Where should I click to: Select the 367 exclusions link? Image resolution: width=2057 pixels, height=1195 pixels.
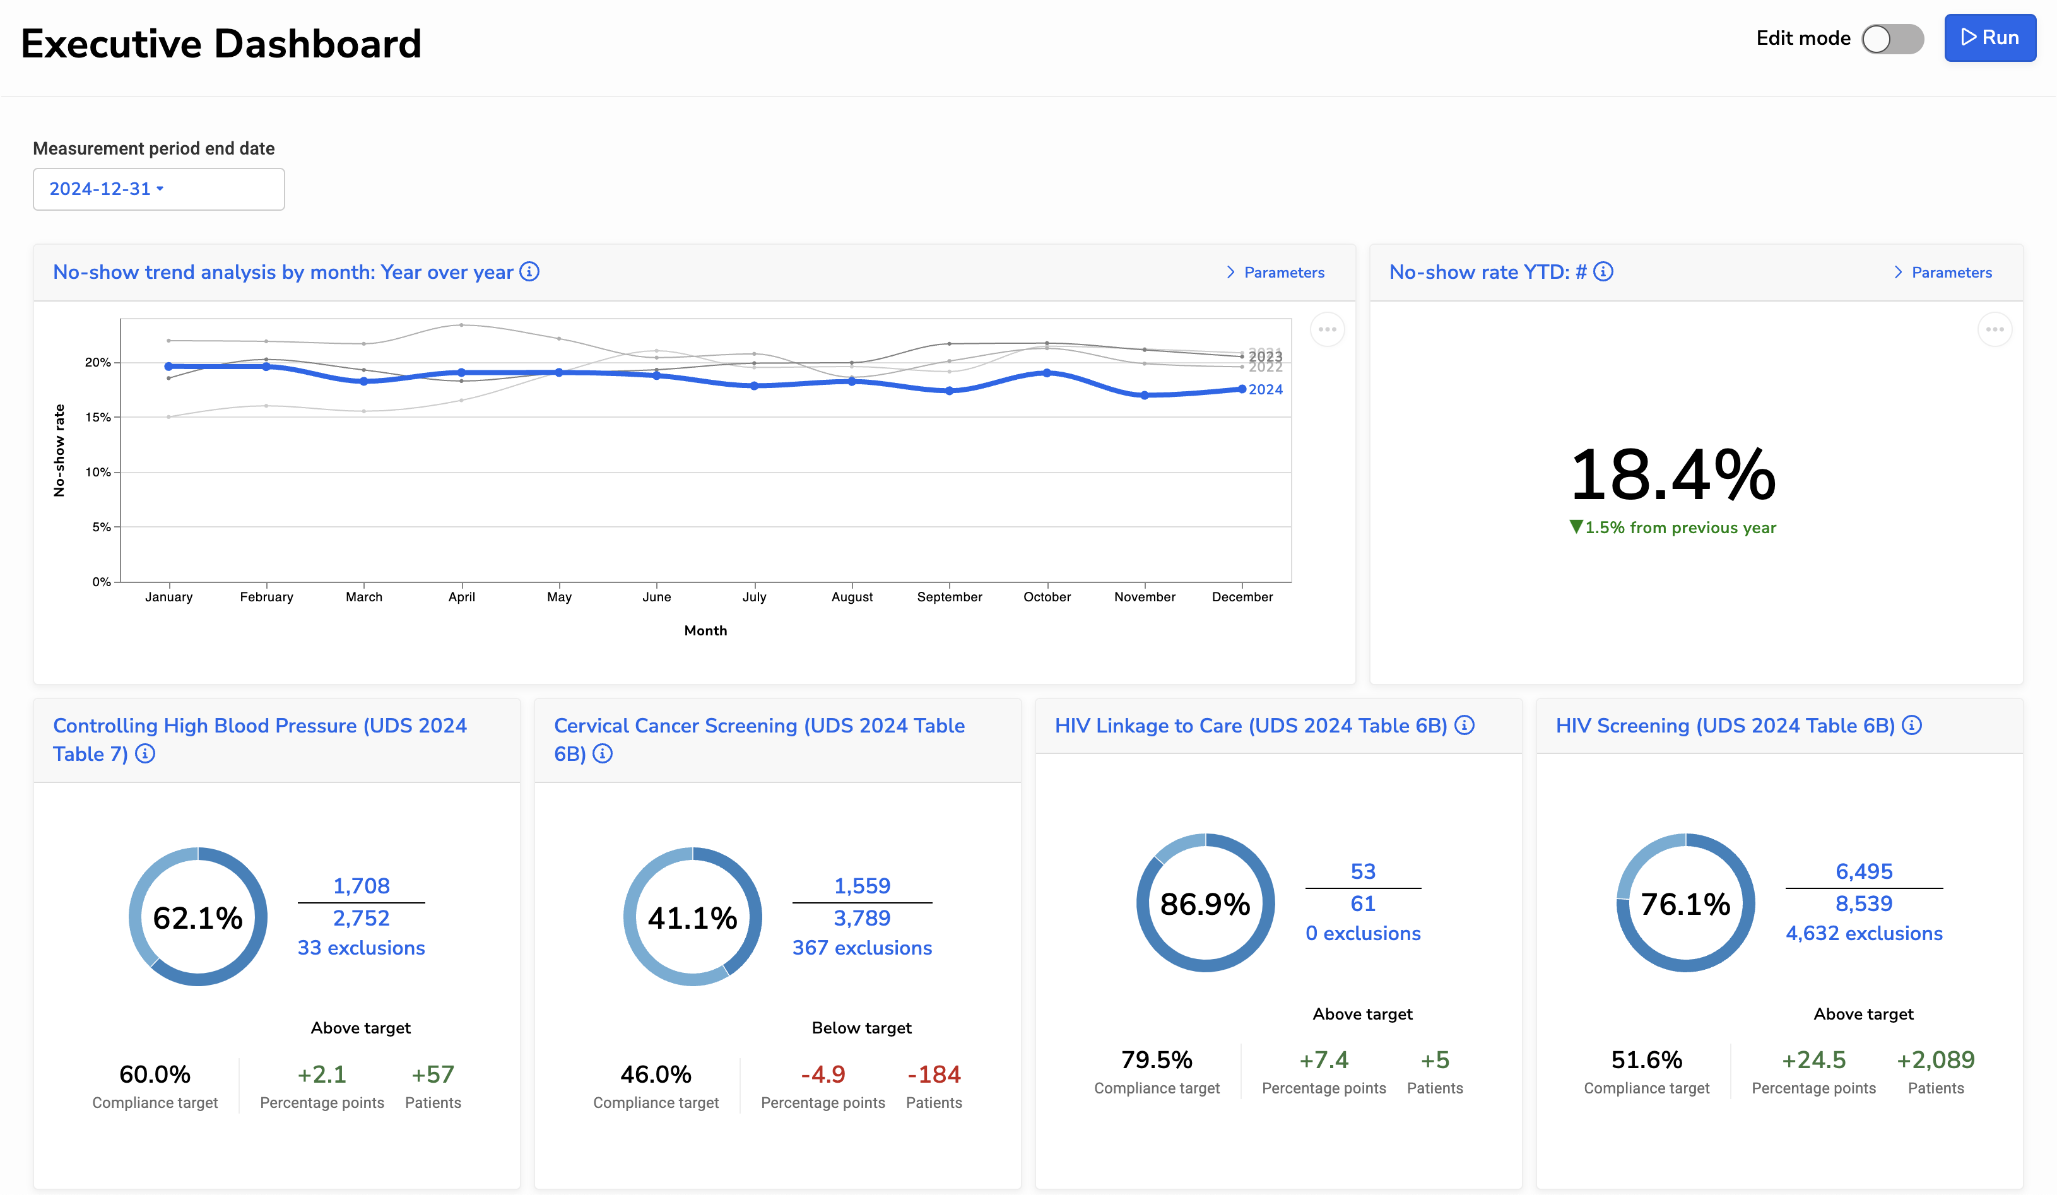click(861, 948)
